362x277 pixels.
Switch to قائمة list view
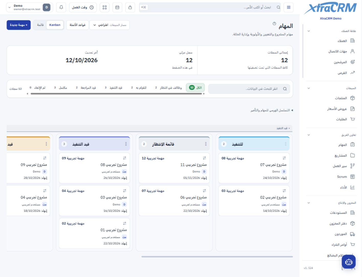40,25
